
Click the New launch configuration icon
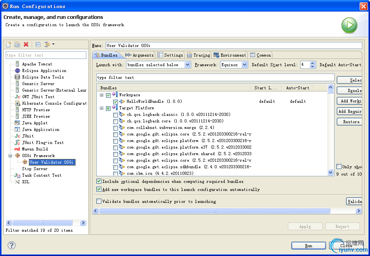[x=8, y=44]
